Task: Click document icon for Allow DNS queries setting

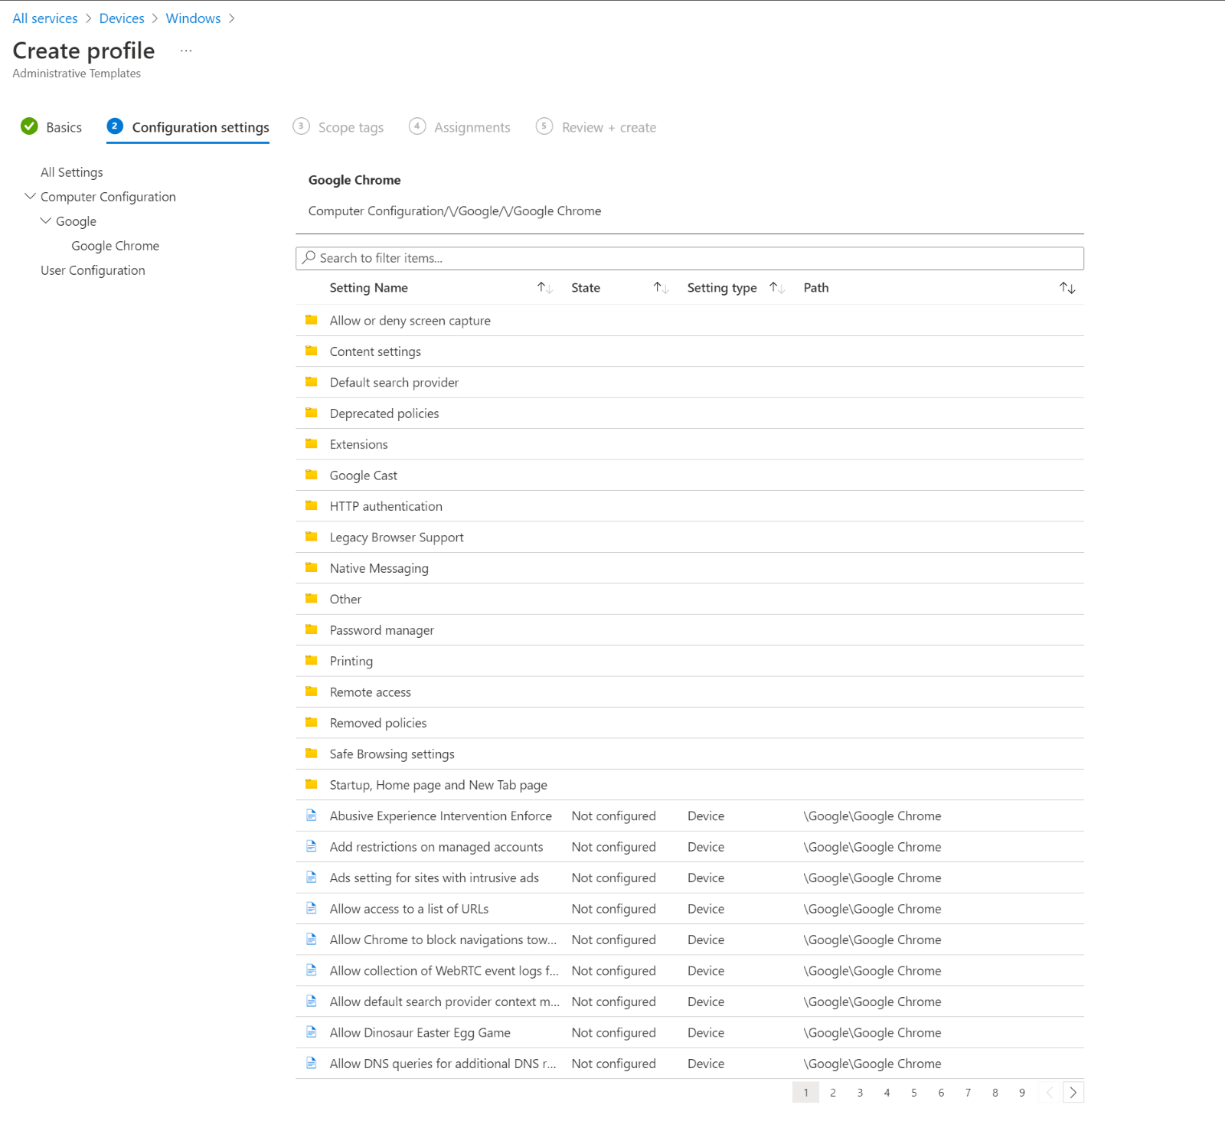Action: point(311,1063)
